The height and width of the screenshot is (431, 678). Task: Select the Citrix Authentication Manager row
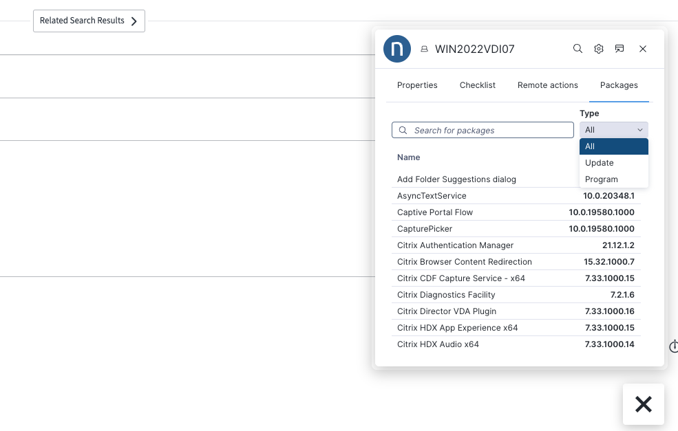click(x=455, y=245)
